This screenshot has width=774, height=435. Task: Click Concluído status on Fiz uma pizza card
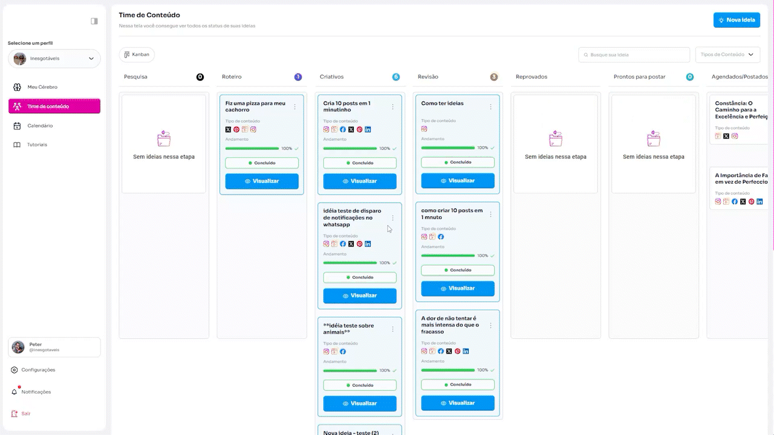[262, 163]
